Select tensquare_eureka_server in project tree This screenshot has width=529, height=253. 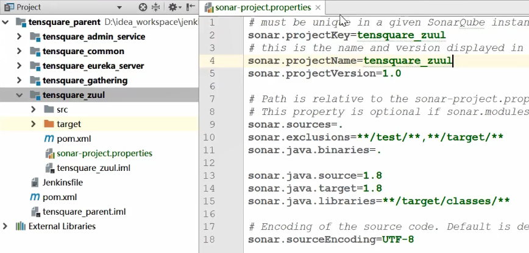coord(93,66)
